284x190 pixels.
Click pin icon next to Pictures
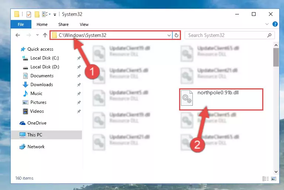[x=79, y=102]
